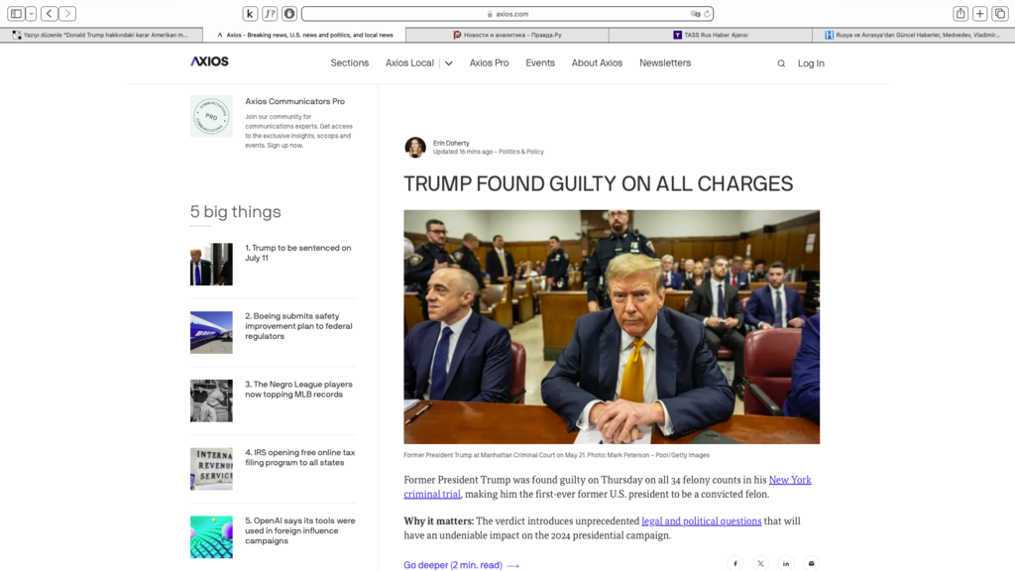Image resolution: width=1015 pixels, height=571 pixels.
Task: Go back with Safari's back arrow
Action: (x=49, y=14)
